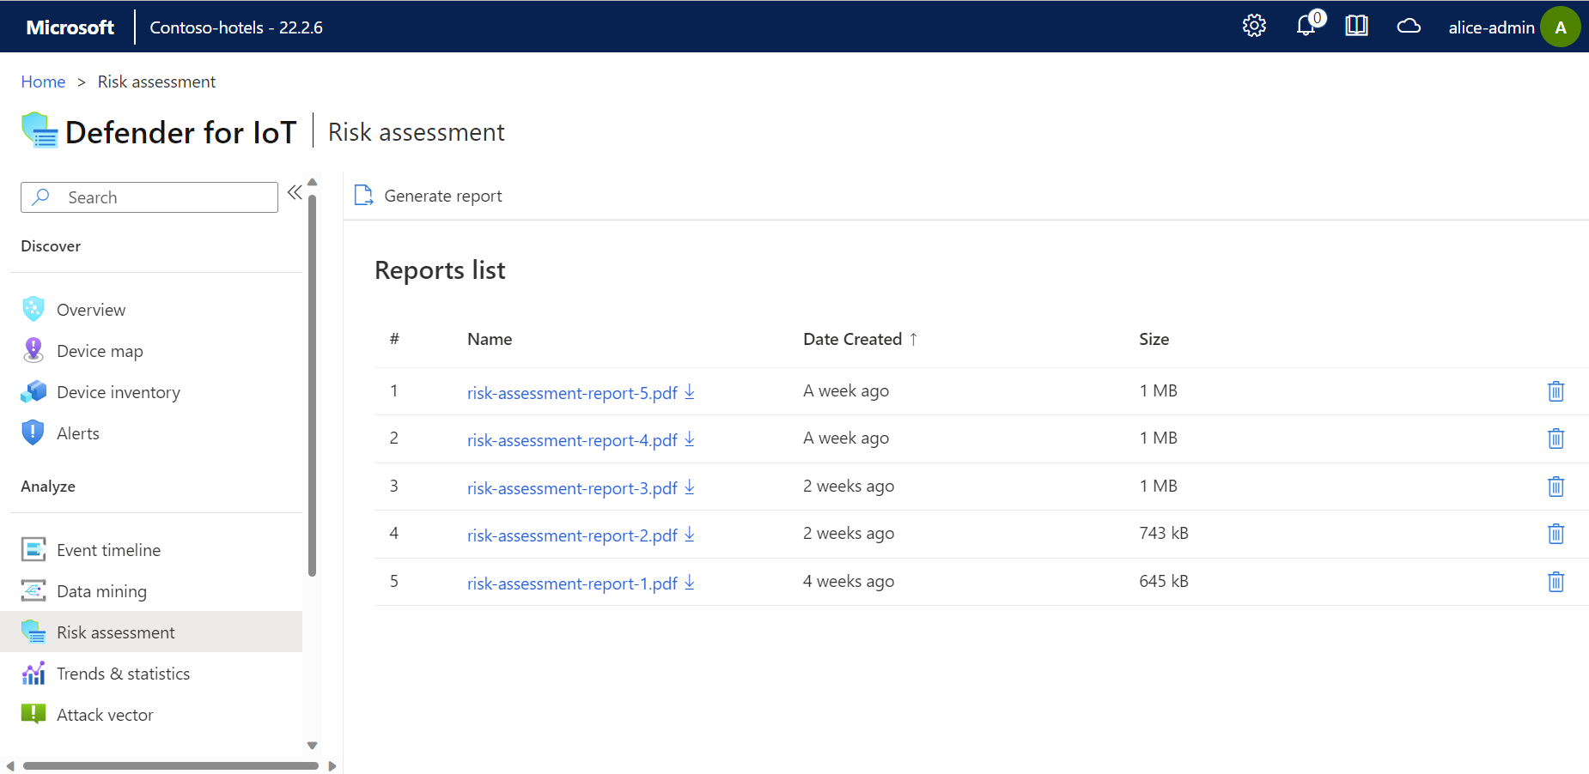Image resolution: width=1589 pixels, height=774 pixels.
Task: Click sidebar scroll down arrow
Action: click(x=312, y=746)
